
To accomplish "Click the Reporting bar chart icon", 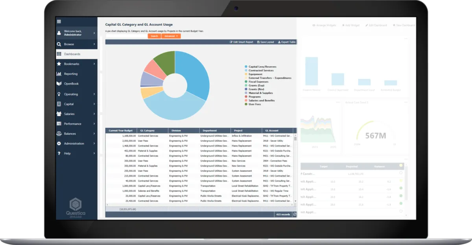I will [59, 74].
